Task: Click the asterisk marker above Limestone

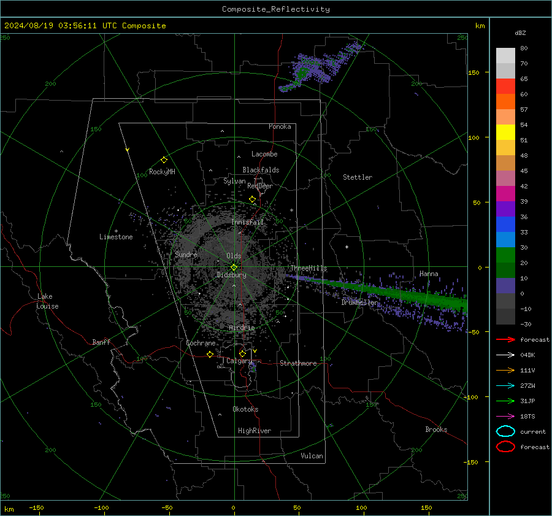Action: point(116,231)
